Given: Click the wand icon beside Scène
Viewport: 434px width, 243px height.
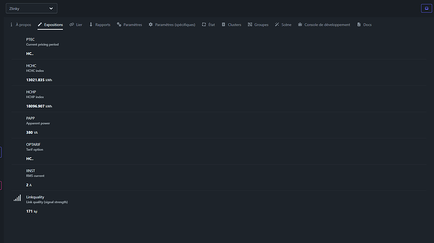Looking at the screenshot, I should tap(277, 25).
